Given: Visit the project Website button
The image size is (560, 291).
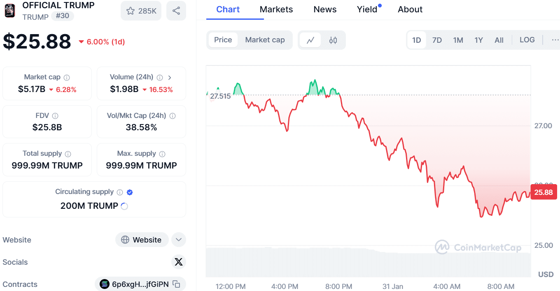Looking at the screenshot, I should click(142, 240).
